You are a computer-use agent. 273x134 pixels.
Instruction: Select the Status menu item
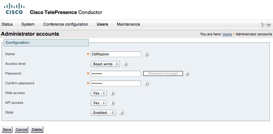point(7,24)
